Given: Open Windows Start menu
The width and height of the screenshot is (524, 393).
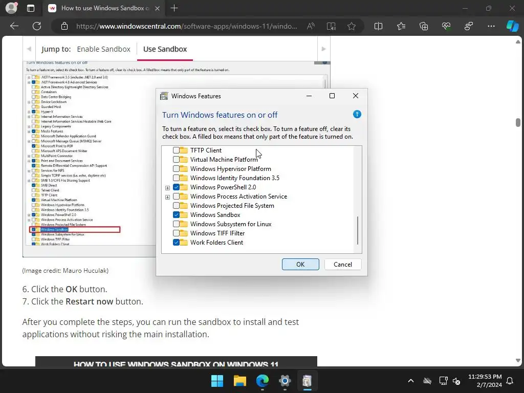Looking at the screenshot, I should click(217, 381).
